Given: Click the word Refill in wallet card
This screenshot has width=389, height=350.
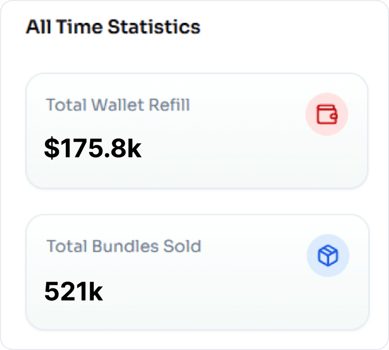Looking at the screenshot, I should [x=170, y=104].
